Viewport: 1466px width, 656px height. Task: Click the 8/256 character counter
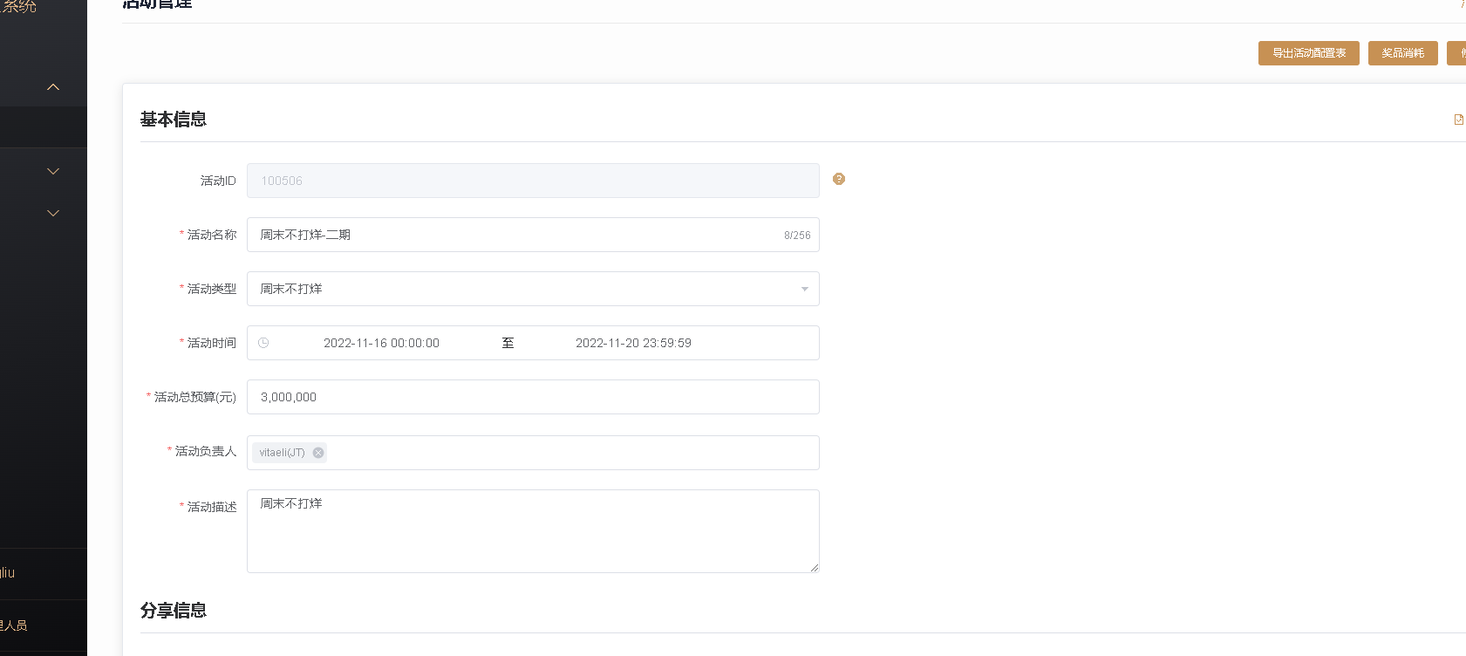[797, 236]
